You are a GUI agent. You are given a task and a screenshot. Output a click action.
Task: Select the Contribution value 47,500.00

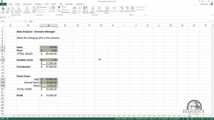49,67
